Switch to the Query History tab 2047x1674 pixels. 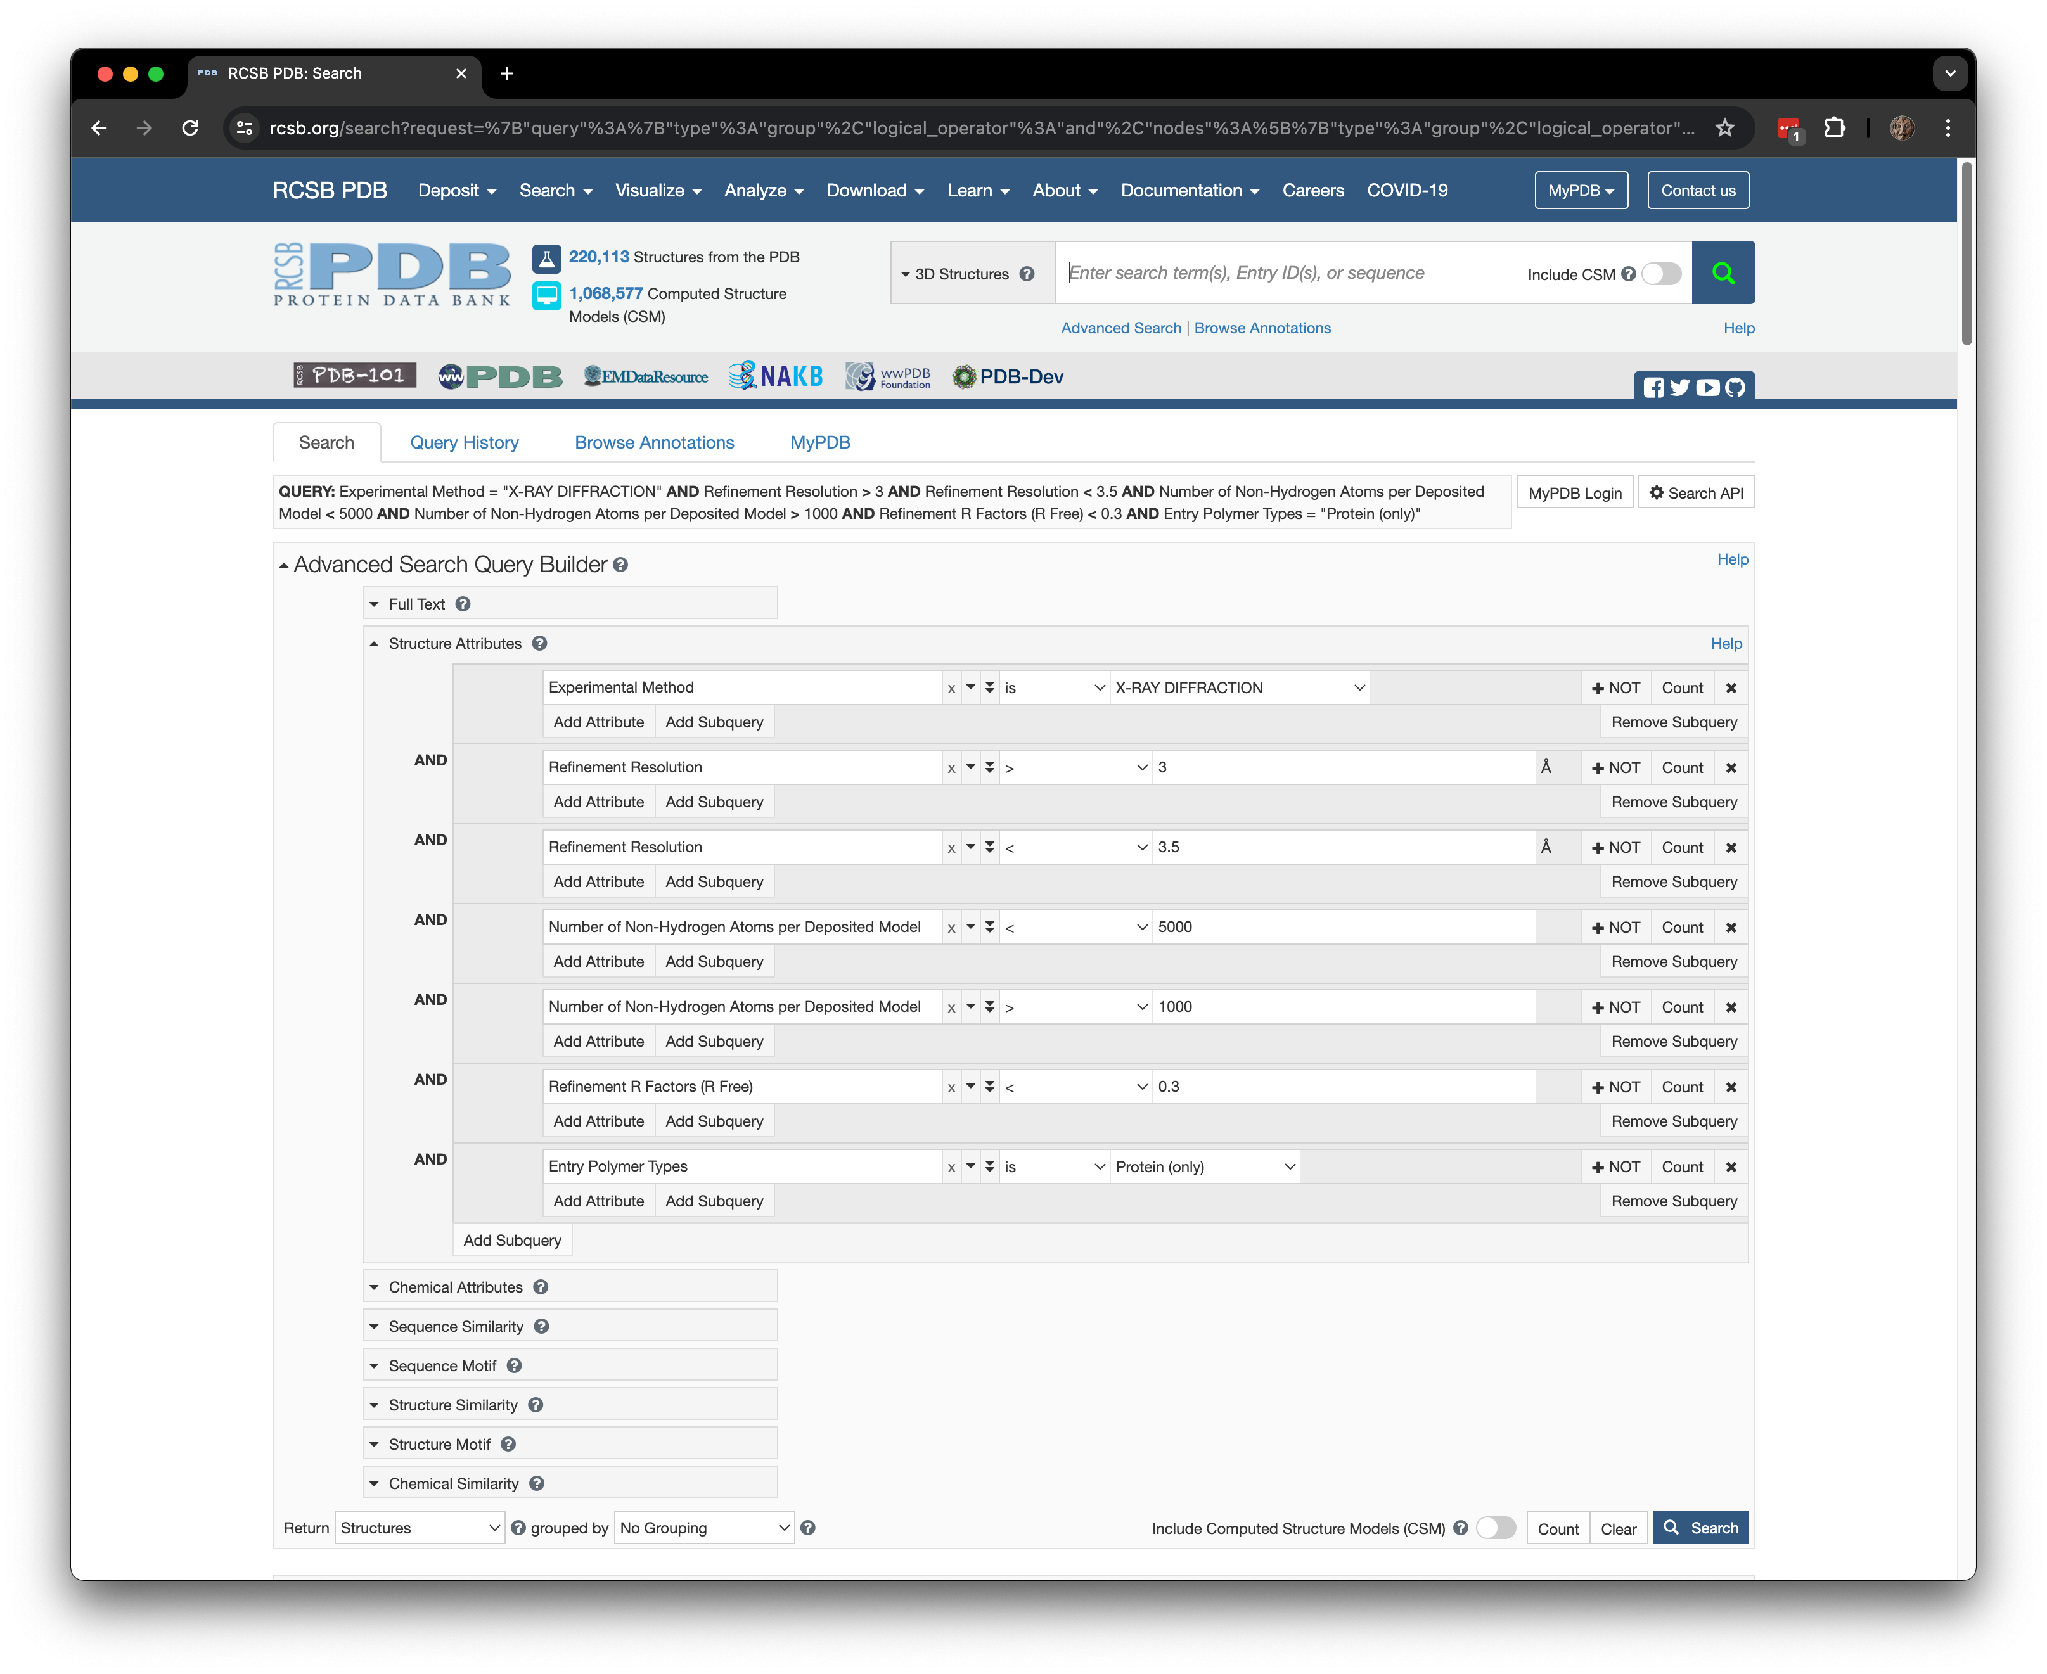[x=464, y=443]
